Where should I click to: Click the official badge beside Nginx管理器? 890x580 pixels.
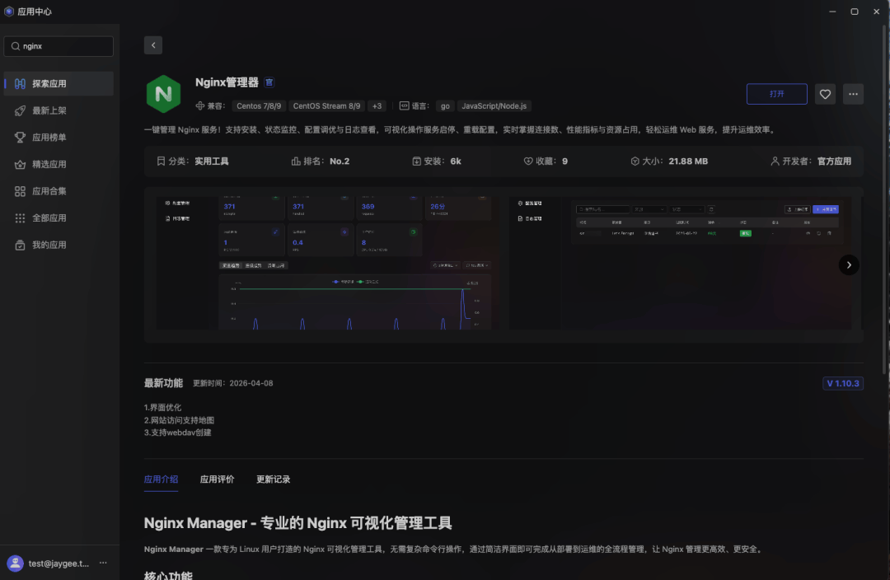click(x=269, y=82)
